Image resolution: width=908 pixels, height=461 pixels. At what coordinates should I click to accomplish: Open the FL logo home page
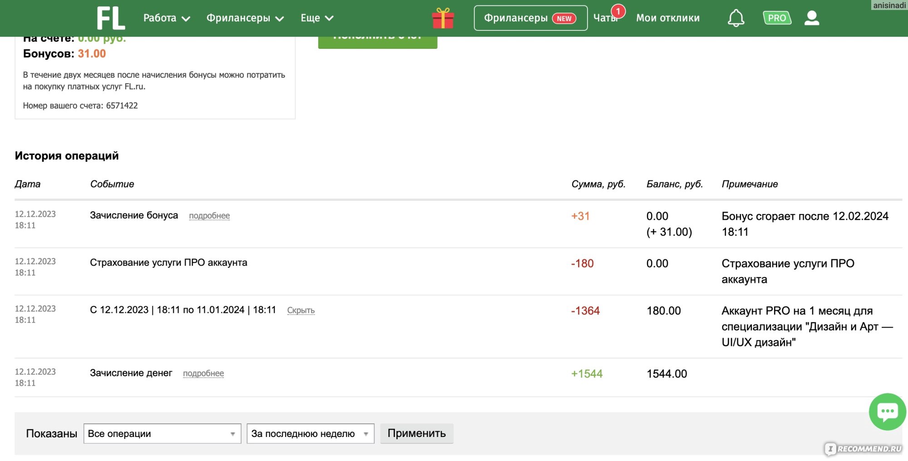point(111,18)
